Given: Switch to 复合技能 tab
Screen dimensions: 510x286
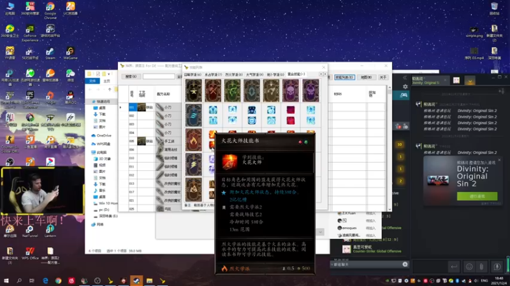Looking at the screenshot, I should (x=296, y=74).
